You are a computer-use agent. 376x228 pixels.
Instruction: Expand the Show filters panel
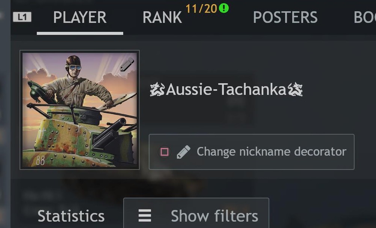tap(196, 213)
